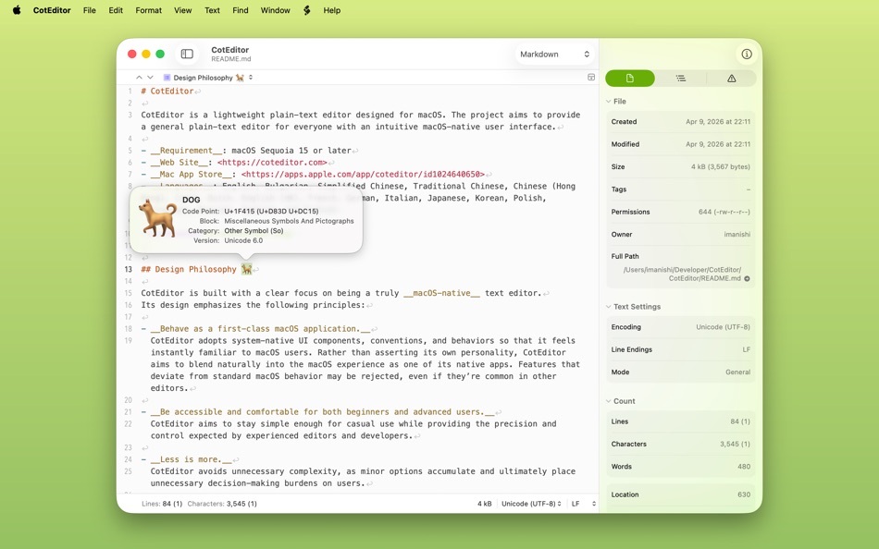Screen dimensions: 879x549
Task: Open the Design Philosophy outline menu
Action: click(x=208, y=78)
